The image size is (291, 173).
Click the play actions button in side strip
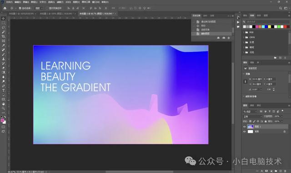(238, 22)
